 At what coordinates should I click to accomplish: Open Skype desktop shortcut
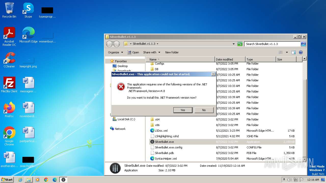point(28,10)
